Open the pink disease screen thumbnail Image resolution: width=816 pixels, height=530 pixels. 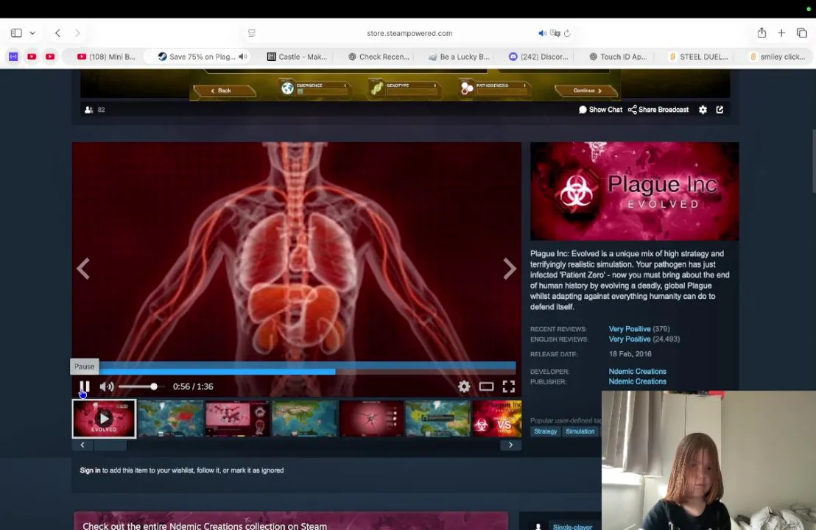(237, 418)
